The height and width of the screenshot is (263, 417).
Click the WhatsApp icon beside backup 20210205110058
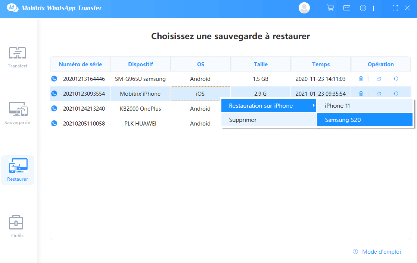tap(54, 123)
